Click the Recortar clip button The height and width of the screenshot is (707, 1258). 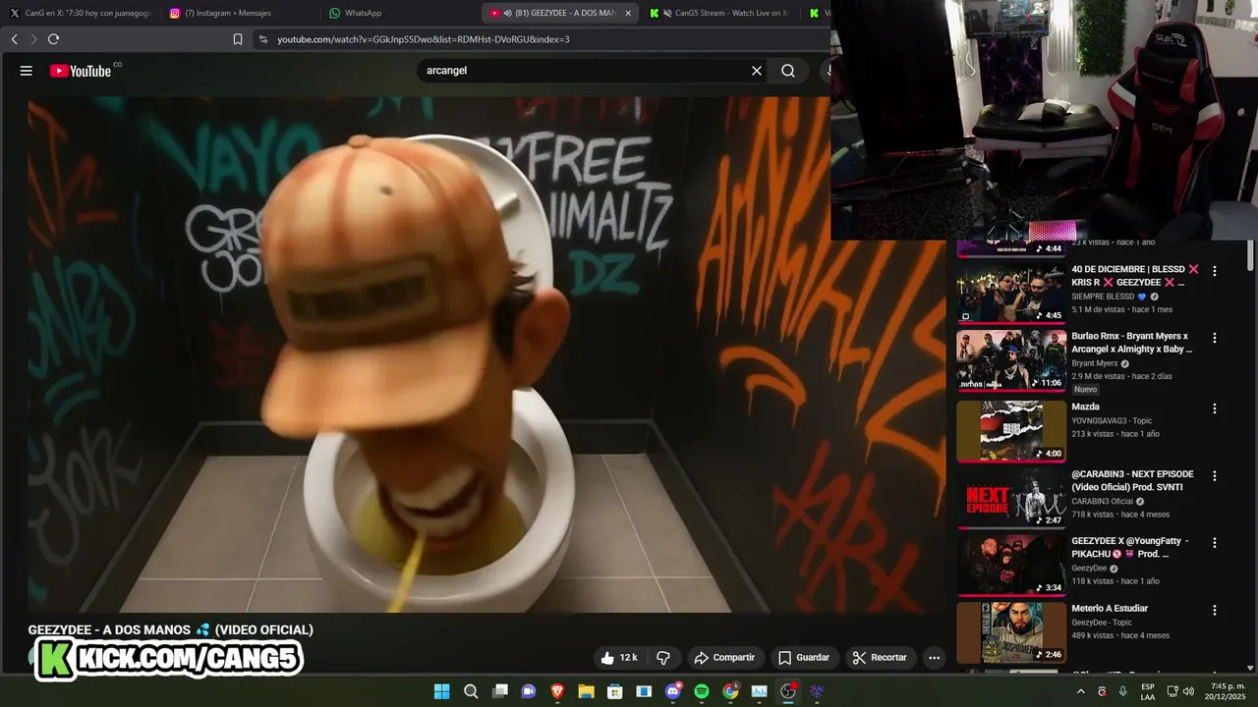coord(880,658)
